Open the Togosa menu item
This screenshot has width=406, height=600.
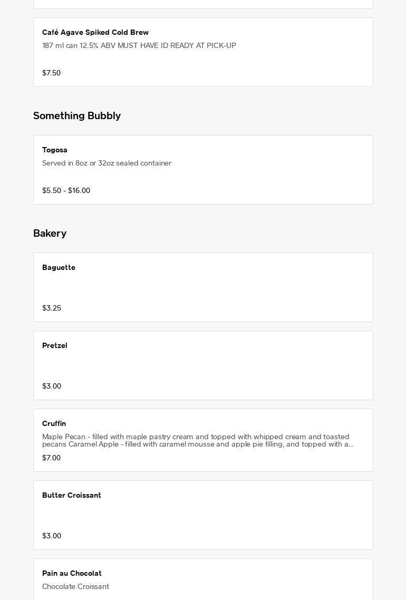click(x=55, y=150)
